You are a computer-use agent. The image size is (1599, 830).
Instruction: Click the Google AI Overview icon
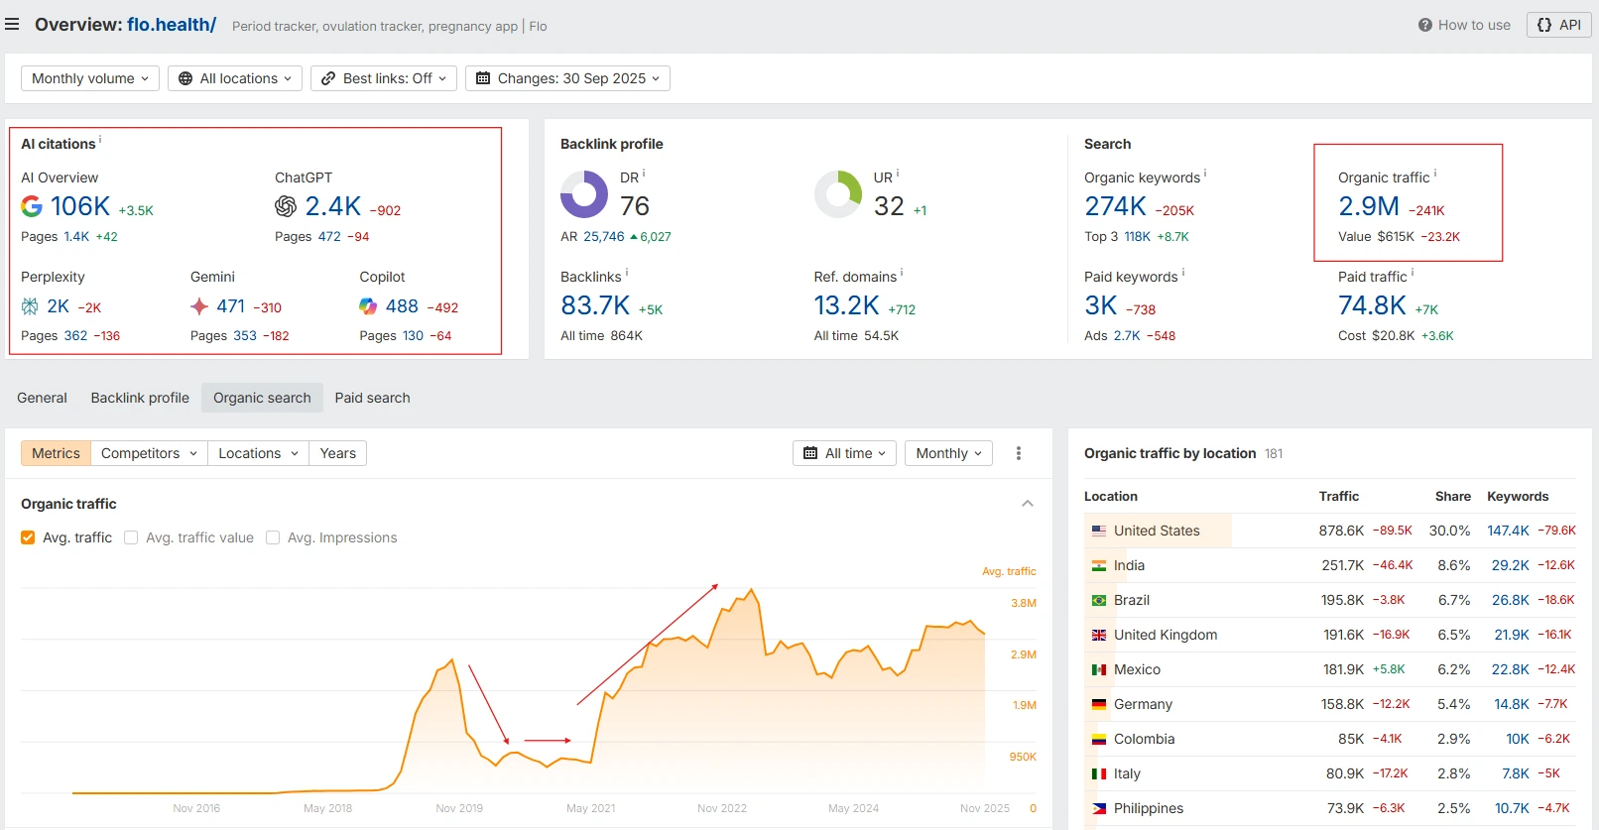pyautogui.click(x=32, y=206)
